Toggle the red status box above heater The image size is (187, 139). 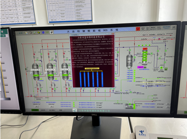145,49
